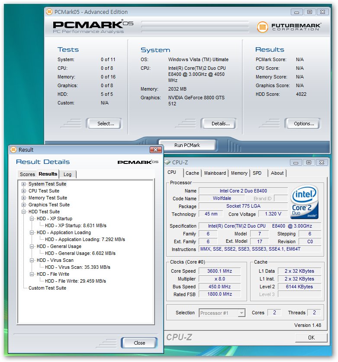Select the Results tab in Result Details
This screenshot has height=362, width=338.
coord(48,174)
